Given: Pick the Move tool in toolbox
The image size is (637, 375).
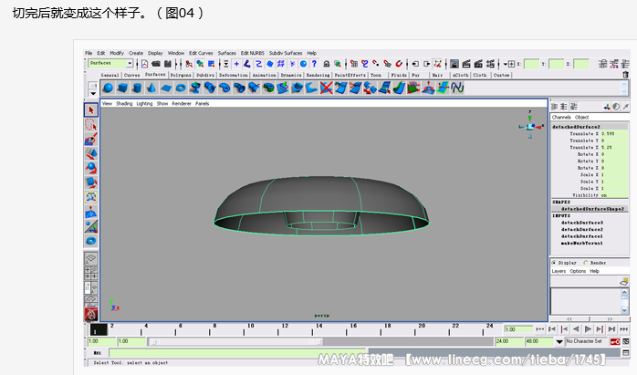Looking at the screenshot, I should tap(91, 153).
